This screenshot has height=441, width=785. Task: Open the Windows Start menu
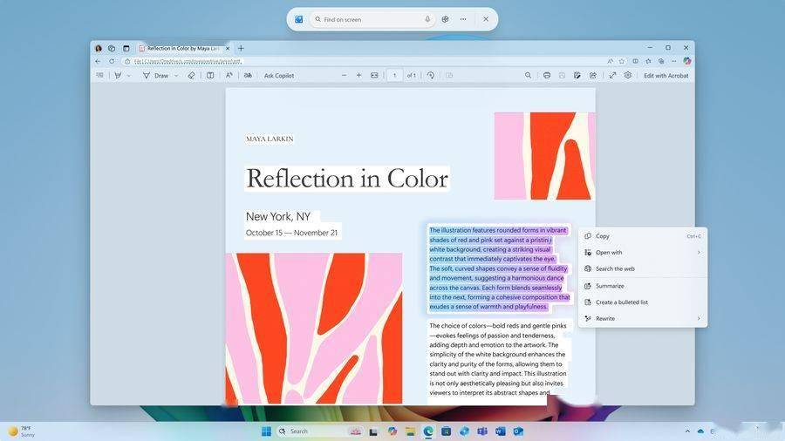(266, 431)
